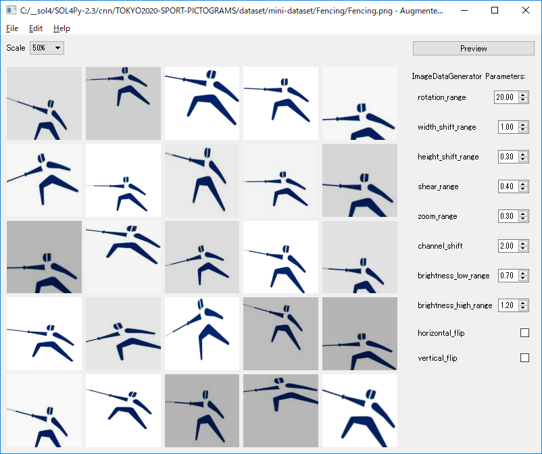Click the height_shift_range value field
Image resolution: width=542 pixels, height=454 pixels.
point(508,157)
